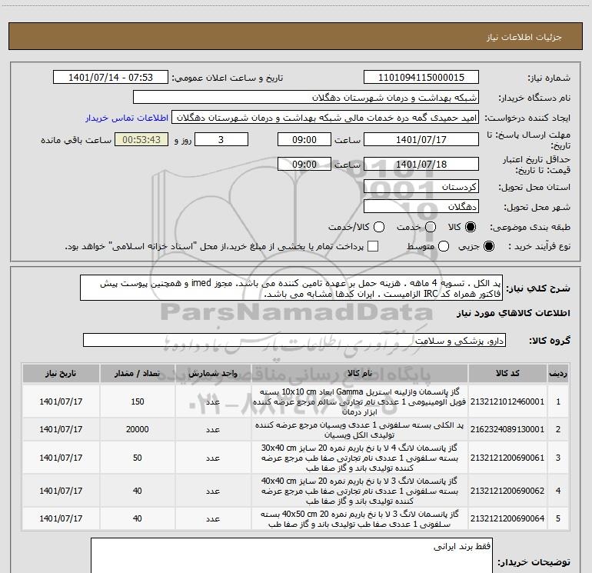Click item code 2132121200690061
The image size is (592, 573).
tap(507, 458)
